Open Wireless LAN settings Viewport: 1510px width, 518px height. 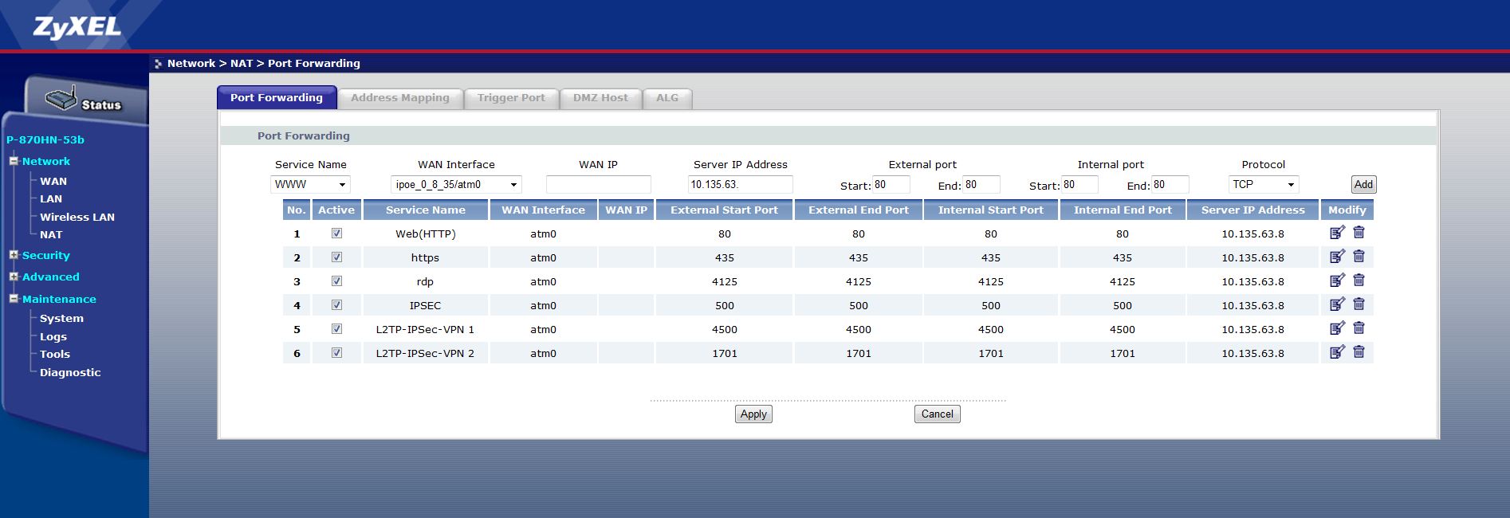77,217
